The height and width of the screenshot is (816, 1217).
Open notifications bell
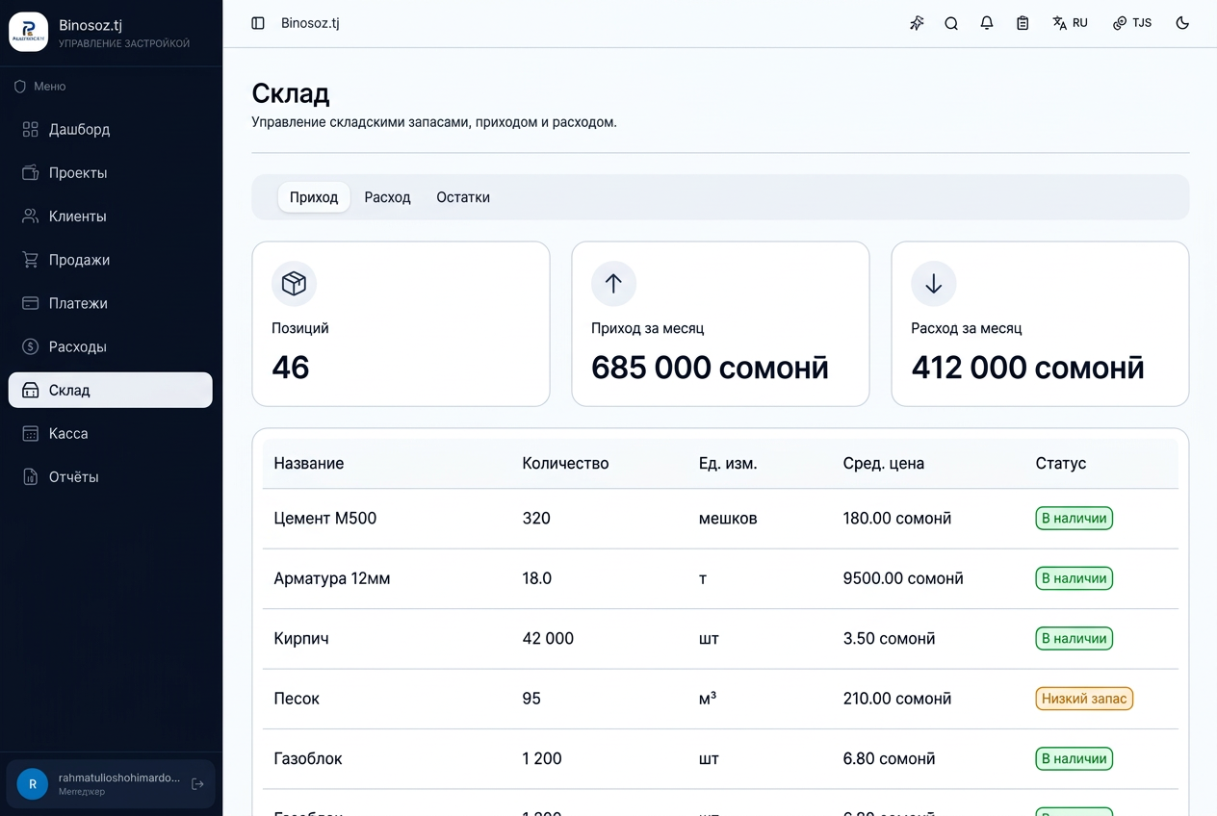click(x=987, y=23)
